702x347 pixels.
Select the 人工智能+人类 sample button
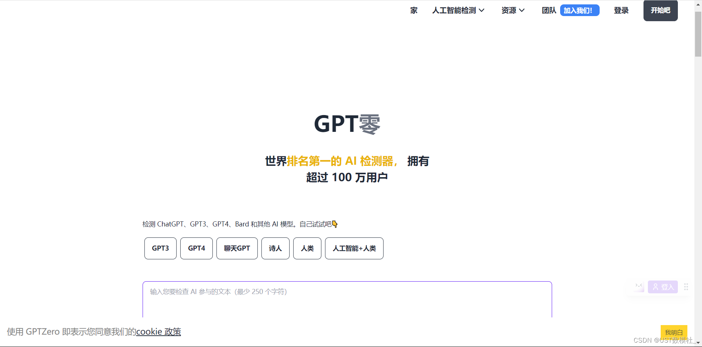[354, 248]
